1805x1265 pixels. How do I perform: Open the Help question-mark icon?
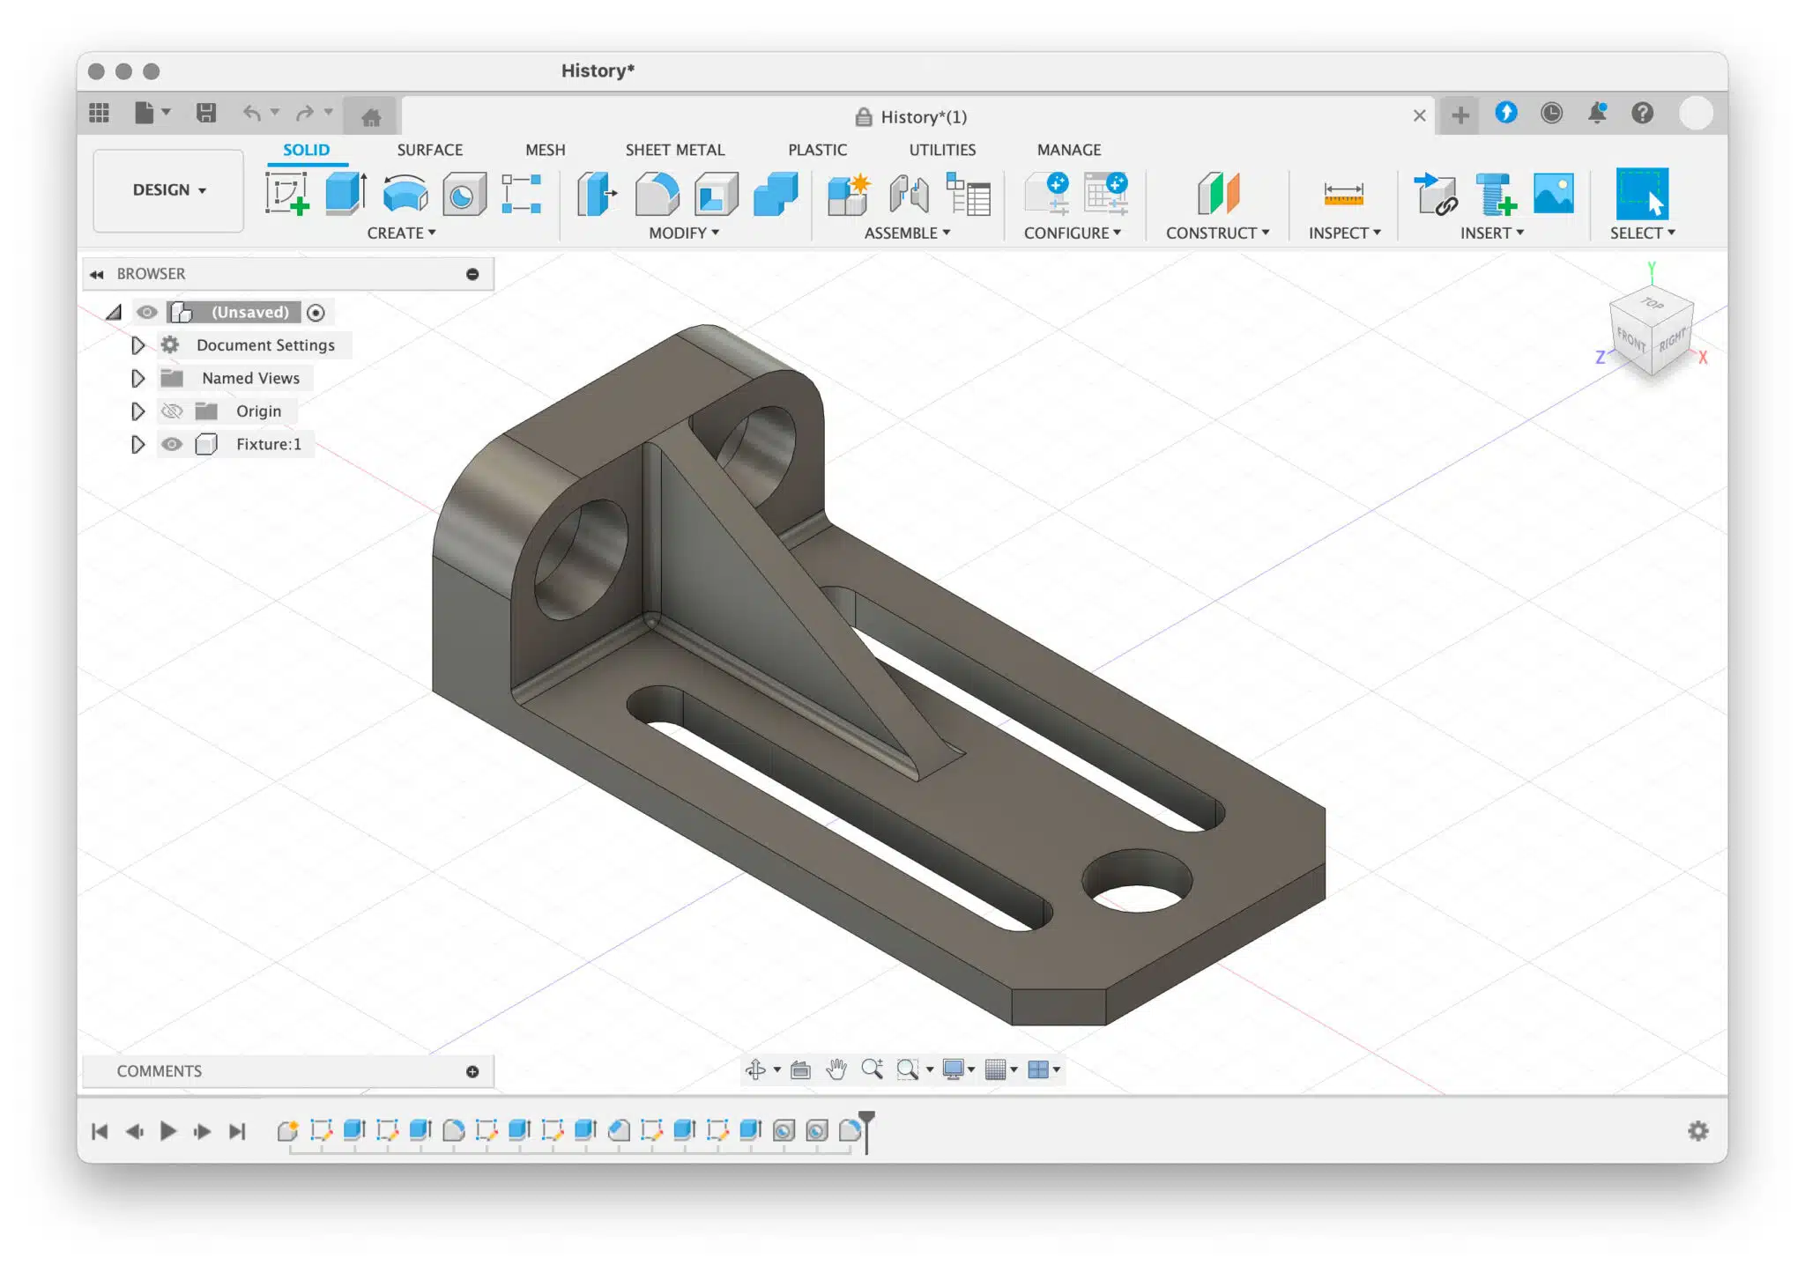pyautogui.click(x=1642, y=113)
